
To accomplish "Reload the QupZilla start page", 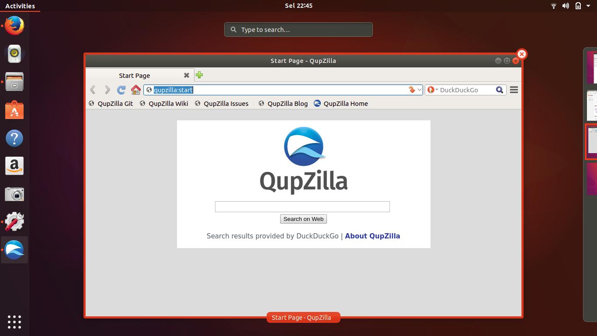I will pos(121,90).
